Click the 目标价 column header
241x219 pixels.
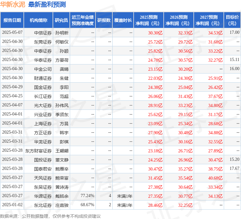pyautogui.click(x=232, y=20)
